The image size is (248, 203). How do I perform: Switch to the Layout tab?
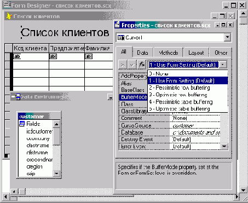196,53
